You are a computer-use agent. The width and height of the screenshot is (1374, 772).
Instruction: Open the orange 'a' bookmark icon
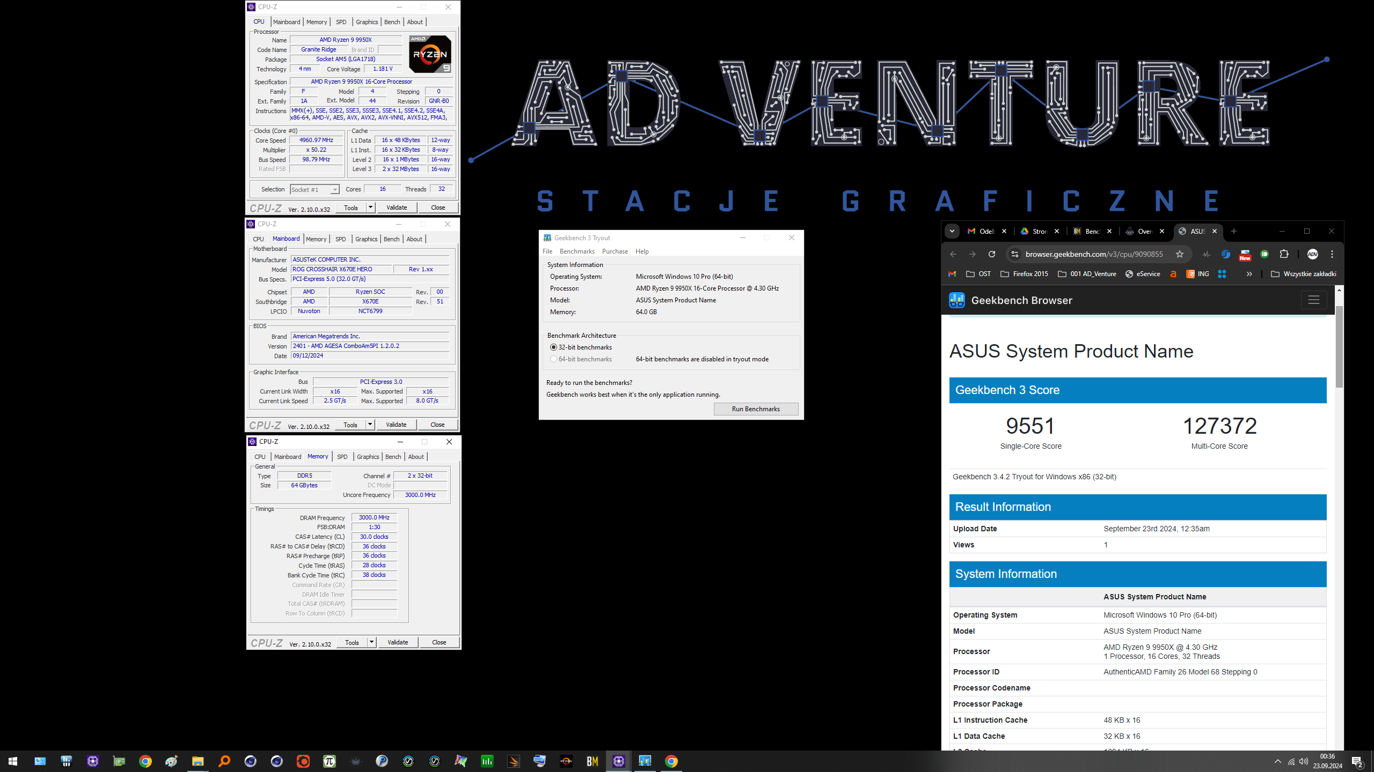[x=1173, y=274]
